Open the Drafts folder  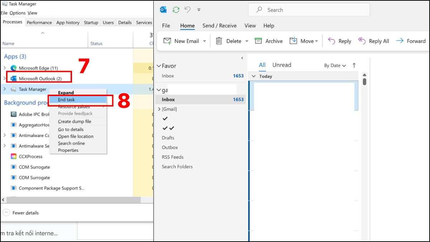tap(168, 138)
